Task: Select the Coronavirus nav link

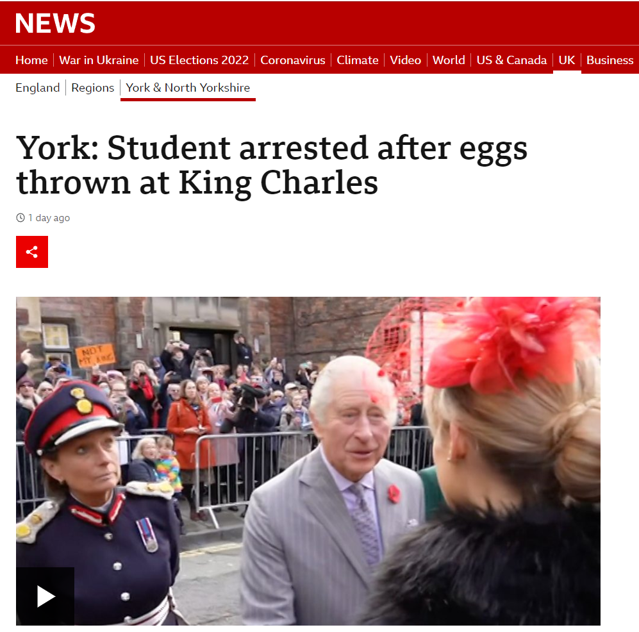Action: coord(293,60)
